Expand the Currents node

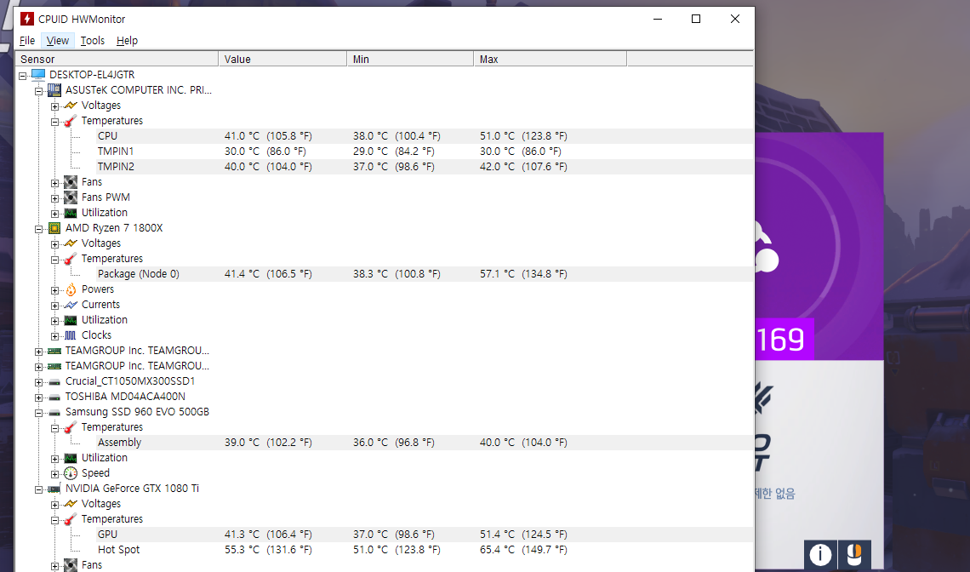[55, 306]
